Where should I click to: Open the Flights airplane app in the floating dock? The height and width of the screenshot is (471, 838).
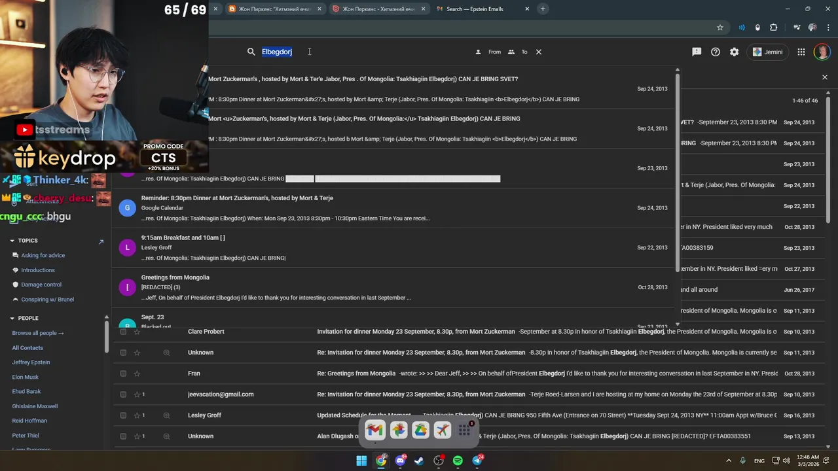(x=443, y=430)
